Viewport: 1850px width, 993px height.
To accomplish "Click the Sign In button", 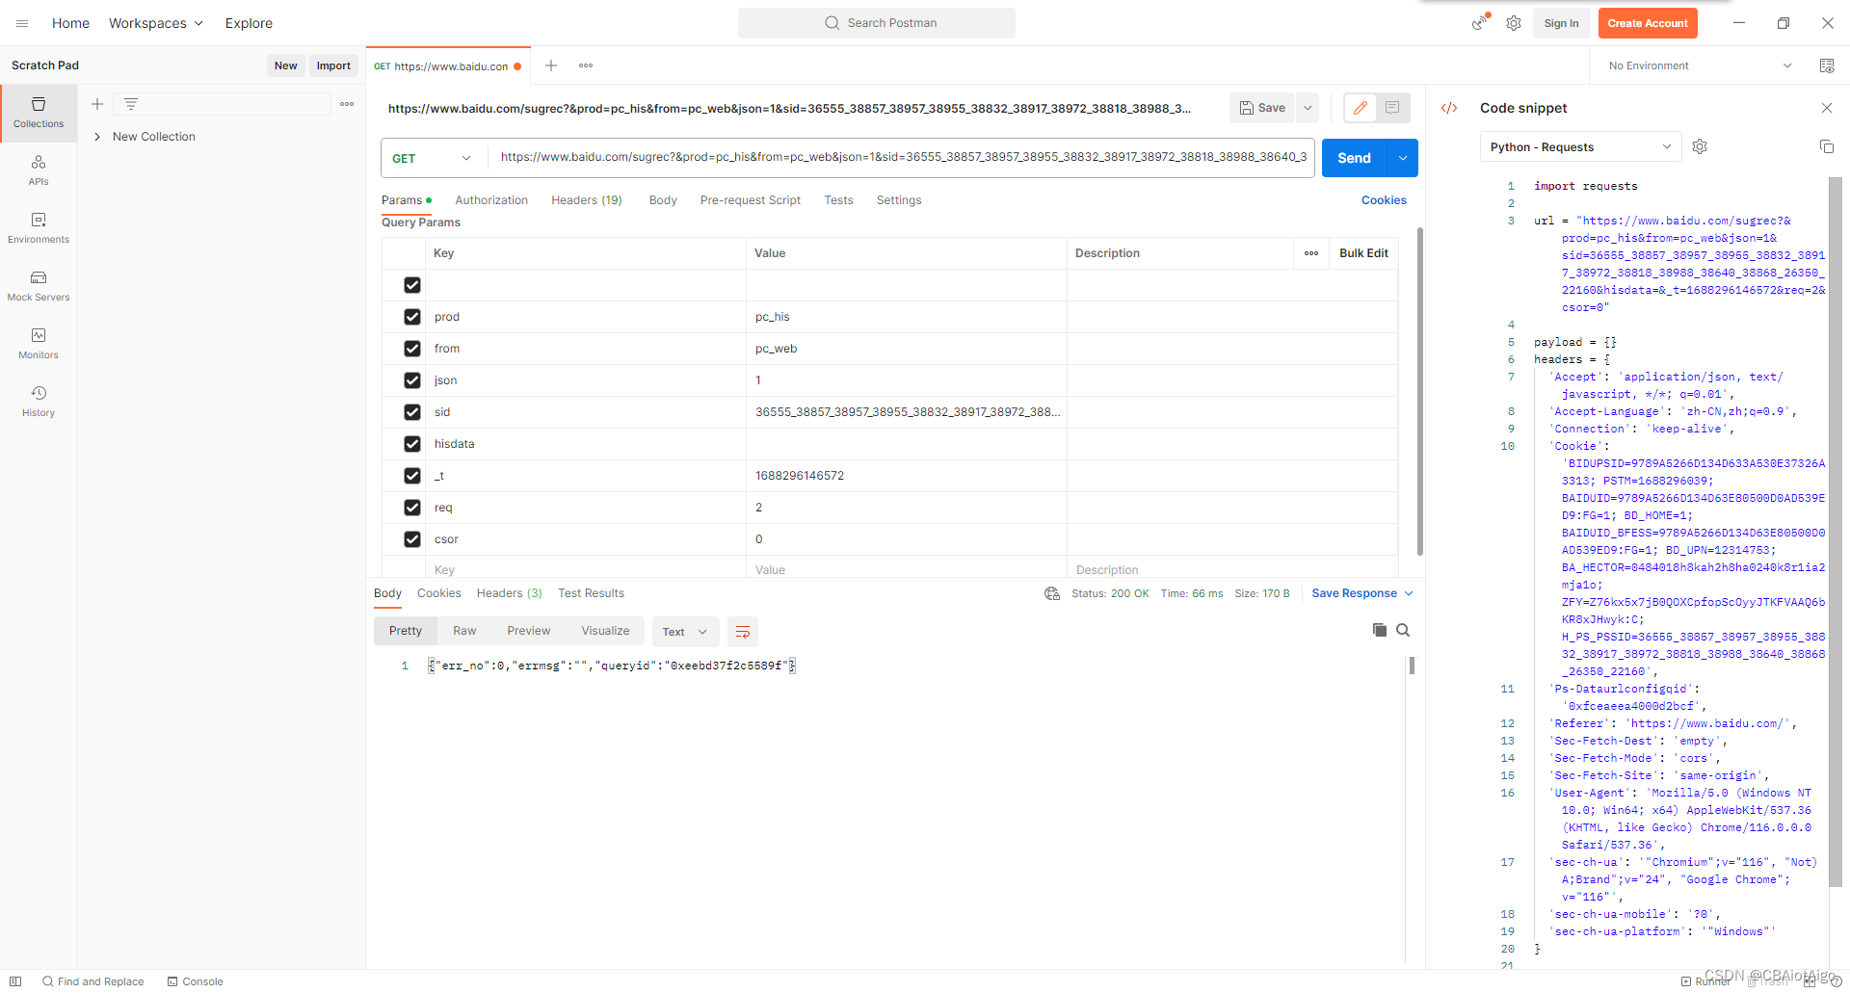I will [x=1561, y=23].
